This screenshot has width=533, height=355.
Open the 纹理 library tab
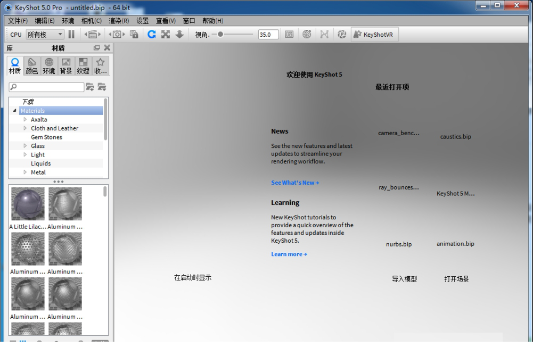[83, 66]
